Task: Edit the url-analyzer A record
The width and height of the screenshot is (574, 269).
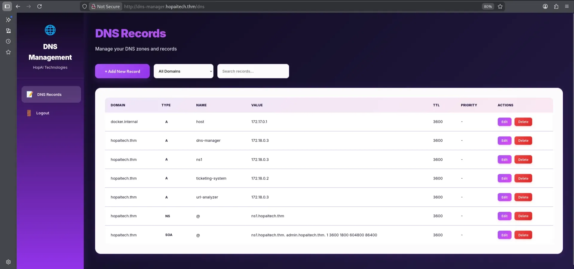Action: pos(504,197)
